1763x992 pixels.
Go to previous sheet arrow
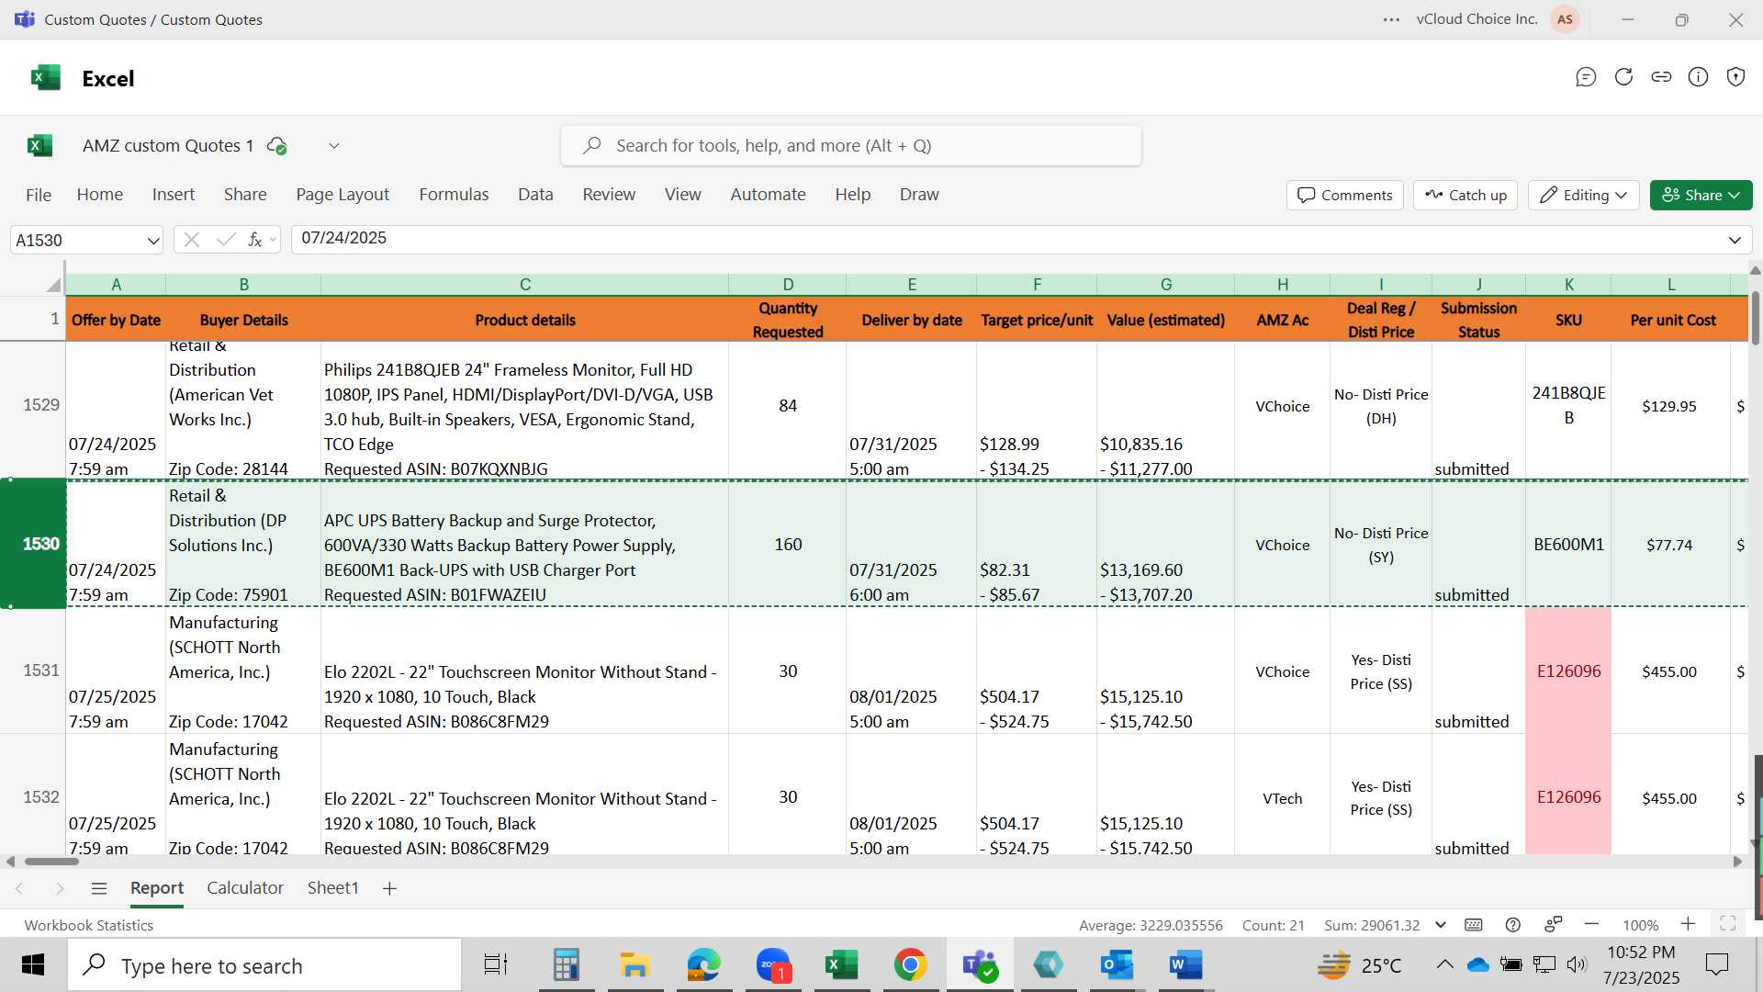tap(19, 888)
